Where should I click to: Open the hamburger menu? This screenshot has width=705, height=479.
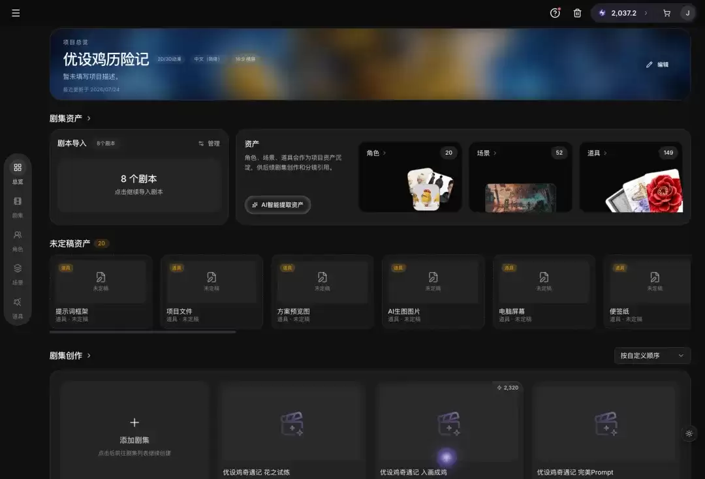coord(16,13)
